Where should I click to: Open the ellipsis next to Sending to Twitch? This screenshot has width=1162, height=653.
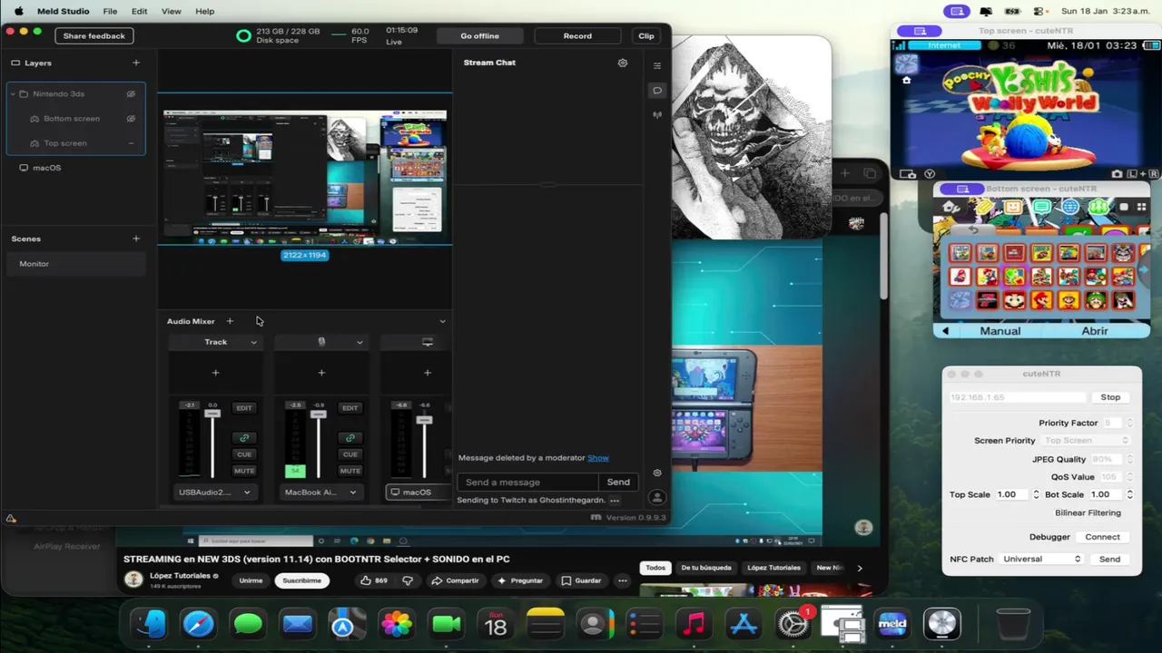(615, 501)
